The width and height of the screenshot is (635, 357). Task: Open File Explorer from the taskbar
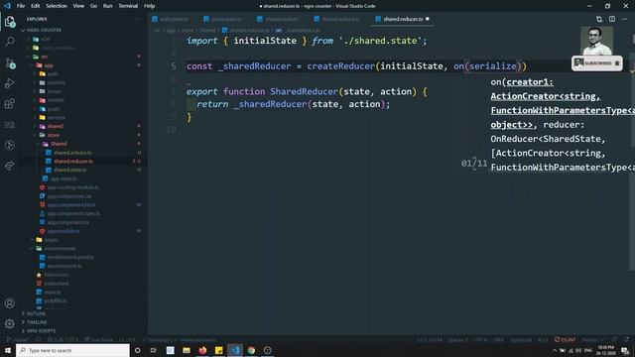187,350
